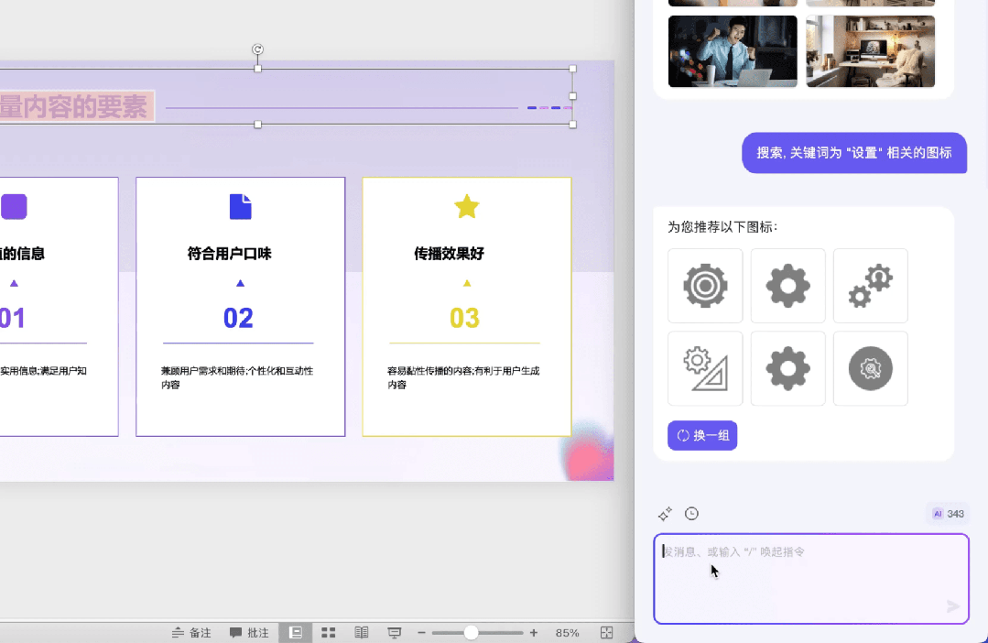988x643 pixels.
Task: Open the slide sorter view icon
Action: point(328,632)
